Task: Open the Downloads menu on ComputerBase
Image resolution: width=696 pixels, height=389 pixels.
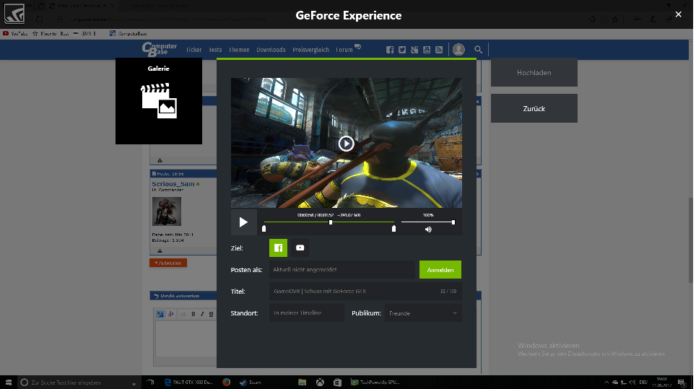Action: point(271,50)
